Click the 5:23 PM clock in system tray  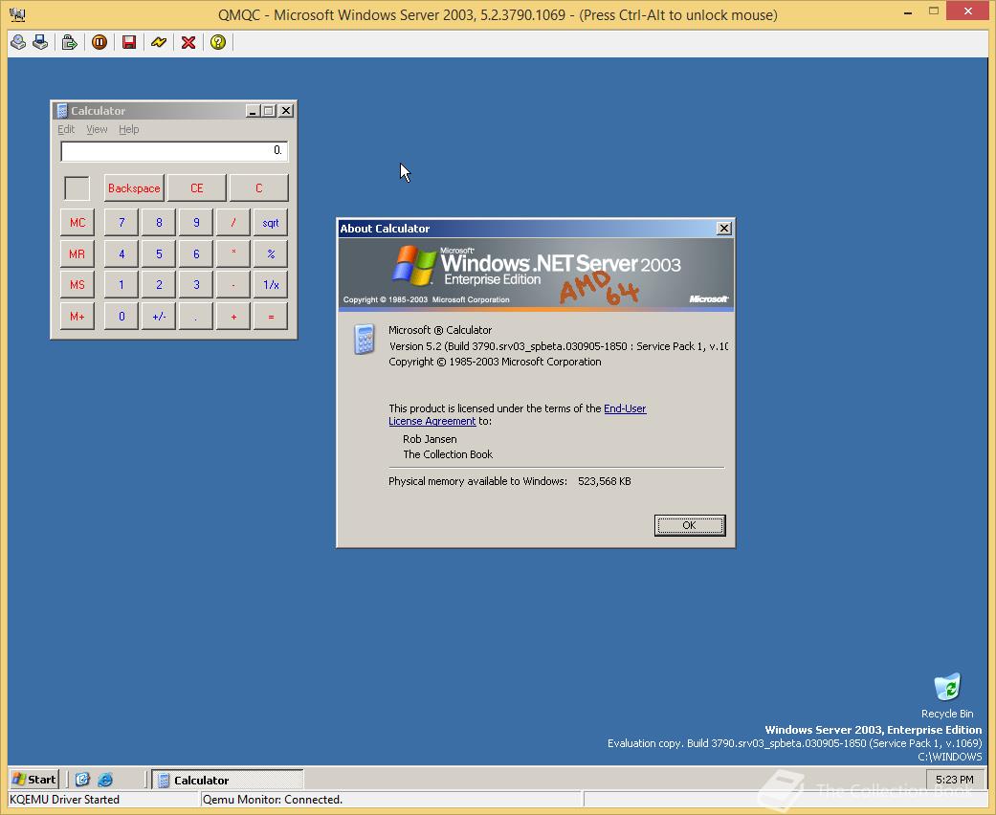pyautogui.click(x=954, y=780)
